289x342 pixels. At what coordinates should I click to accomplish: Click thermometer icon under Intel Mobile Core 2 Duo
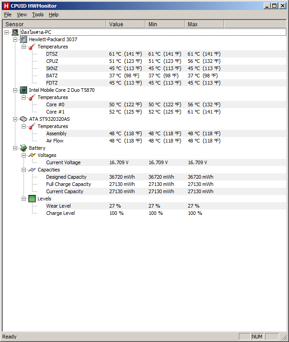pyautogui.click(x=32, y=97)
